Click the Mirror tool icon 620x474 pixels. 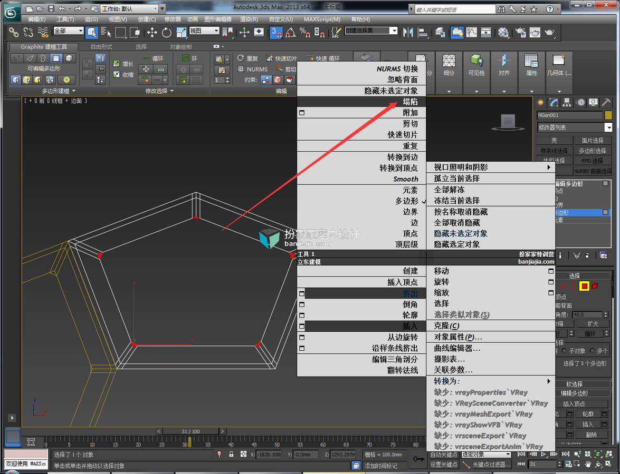point(408,32)
